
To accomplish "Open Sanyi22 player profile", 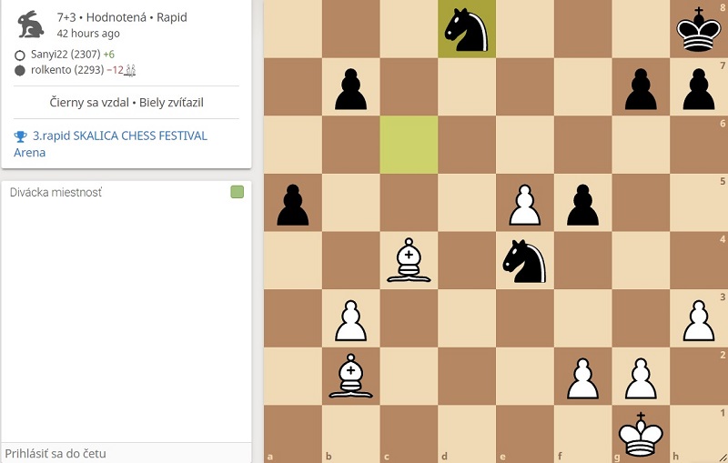I will click(65, 55).
